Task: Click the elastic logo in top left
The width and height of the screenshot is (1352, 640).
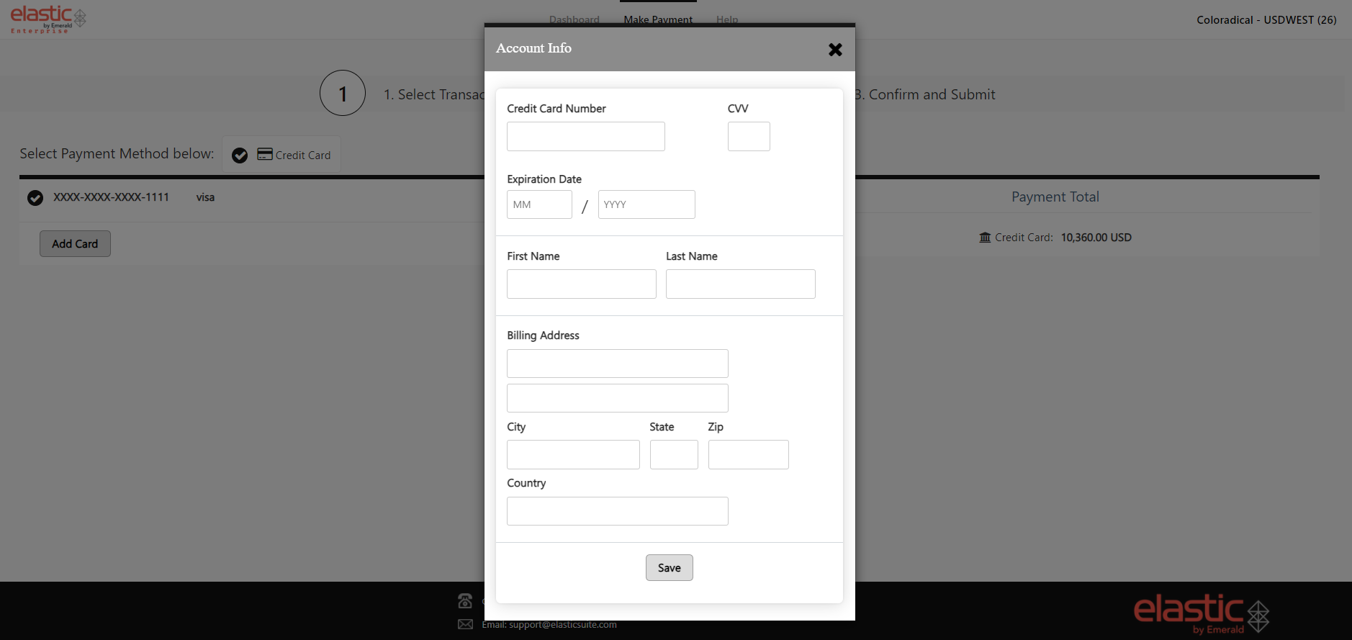Action: (x=48, y=19)
